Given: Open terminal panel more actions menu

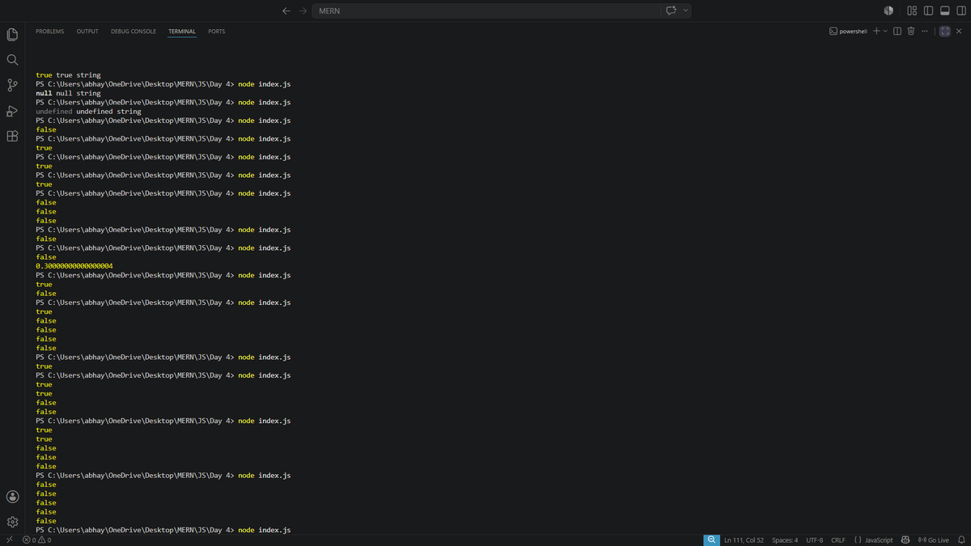Looking at the screenshot, I should point(924,32).
